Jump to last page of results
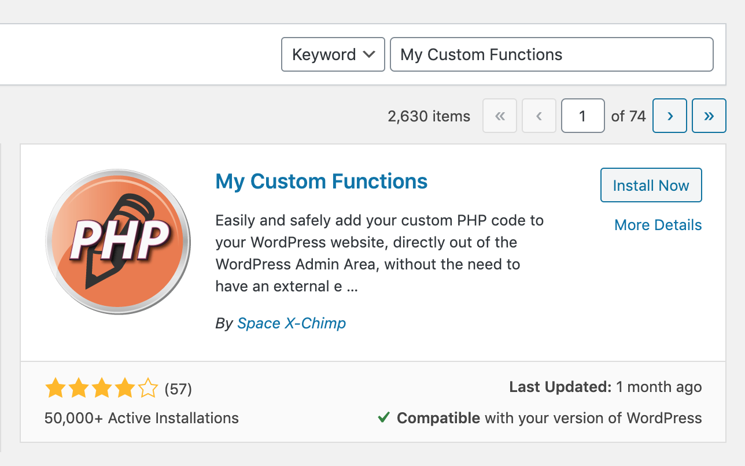Screen dimensions: 745x466 coord(709,116)
